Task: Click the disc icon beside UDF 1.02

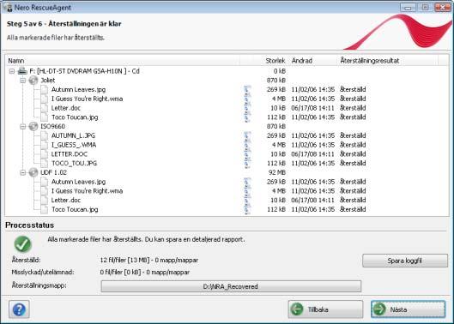Action: 33,172
